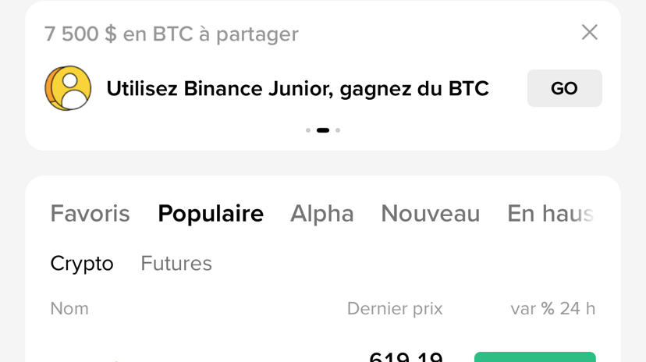The image size is (646, 362).
Task: Open the Binance Junior promotion headline
Action: [x=297, y=89]
